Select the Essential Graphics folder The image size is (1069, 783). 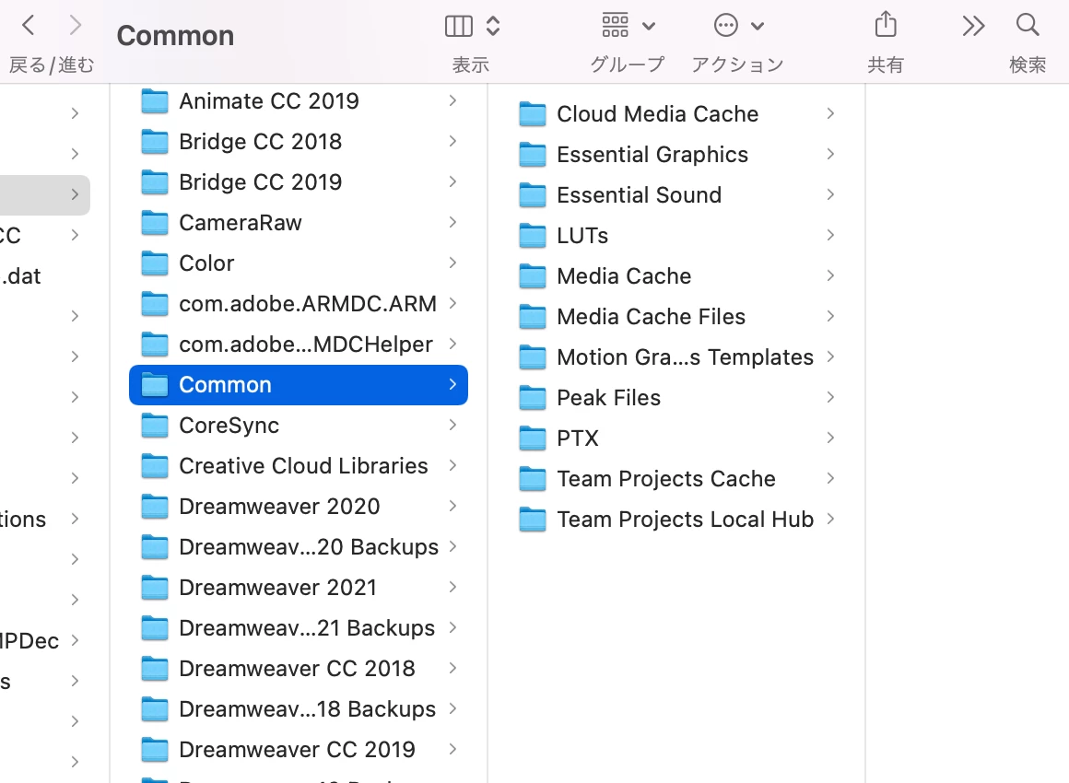pyautogui.click(x=676, y=154)
